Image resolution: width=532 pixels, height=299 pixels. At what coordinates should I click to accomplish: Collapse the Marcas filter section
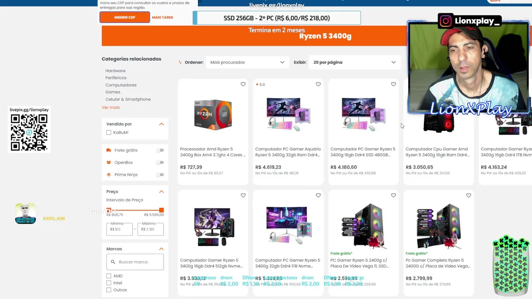[161, 249]
